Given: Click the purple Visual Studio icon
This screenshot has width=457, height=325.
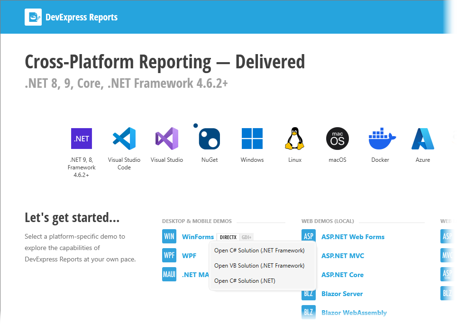Looking at the screenshot, I should click(x=167, y=139).
